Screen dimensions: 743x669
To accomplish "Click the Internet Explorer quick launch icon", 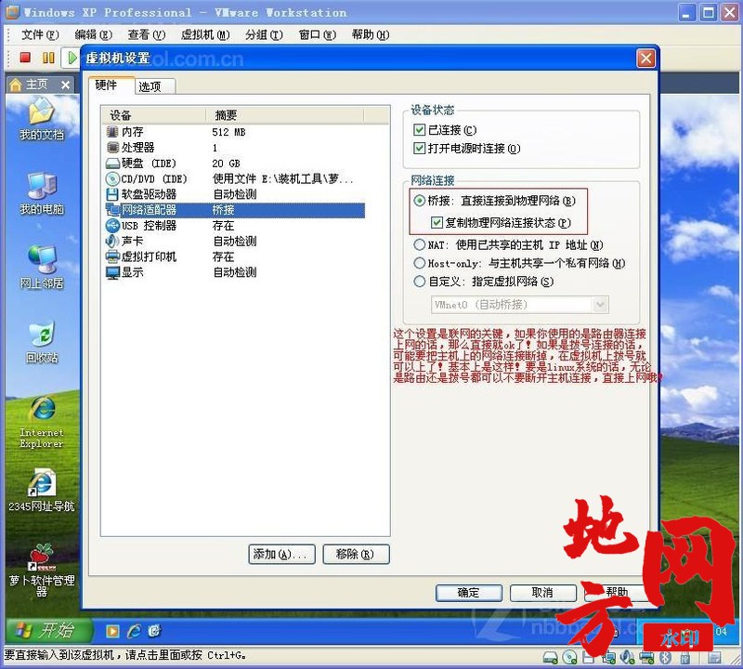I will click(134, 631).
